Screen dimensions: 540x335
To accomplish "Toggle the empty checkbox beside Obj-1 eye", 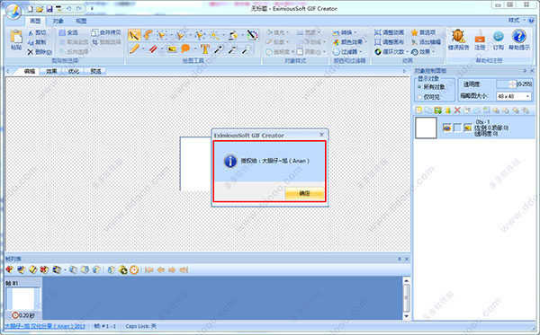I will coord(457,128).
